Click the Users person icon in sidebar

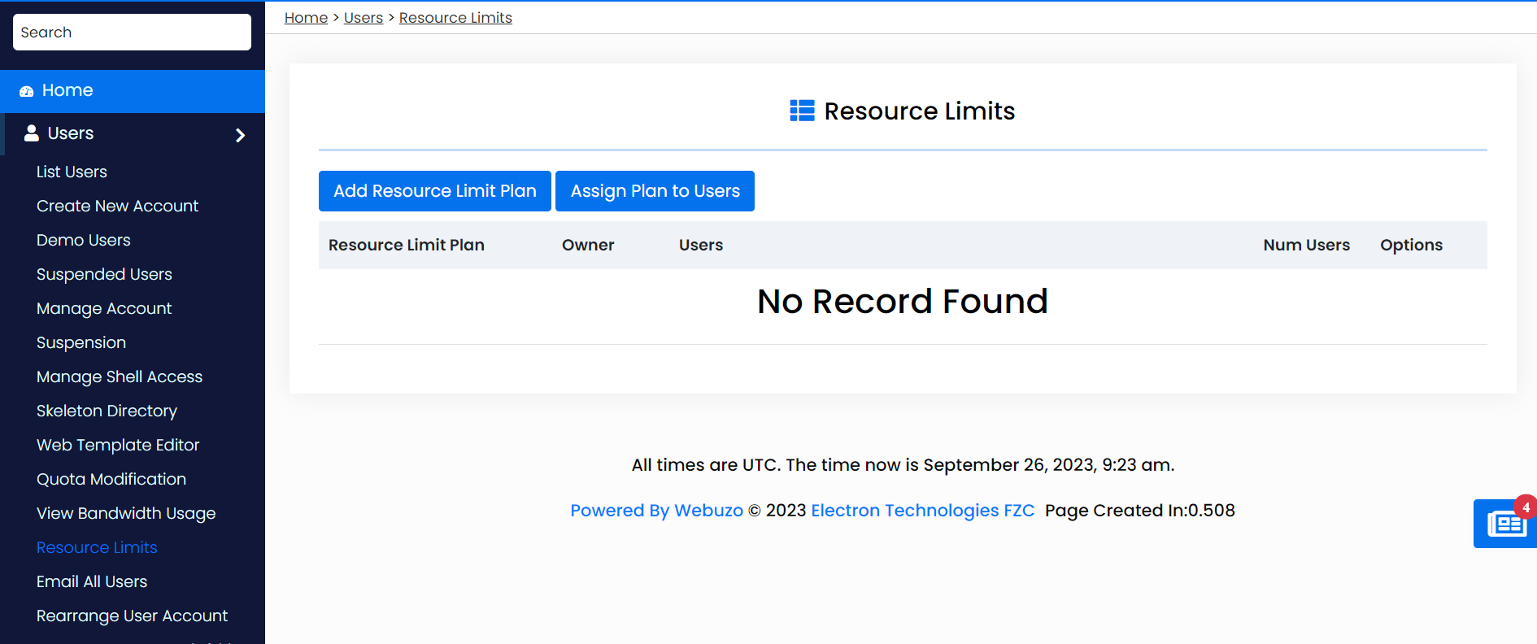coord(32,133)
